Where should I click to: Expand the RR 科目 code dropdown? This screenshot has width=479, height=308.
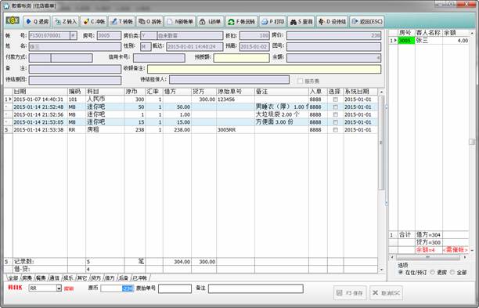point(59,288)
